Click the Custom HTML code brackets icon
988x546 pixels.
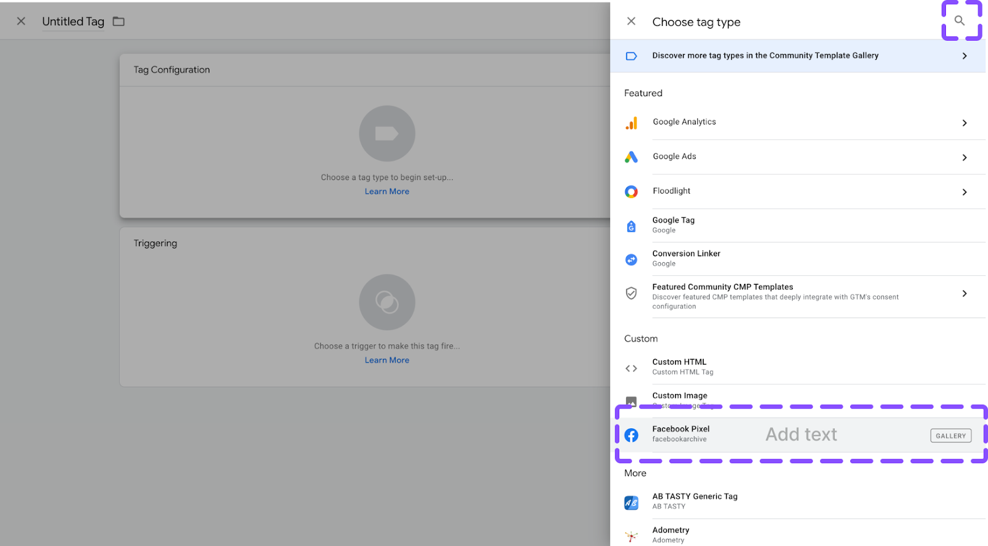coord(631,368)
